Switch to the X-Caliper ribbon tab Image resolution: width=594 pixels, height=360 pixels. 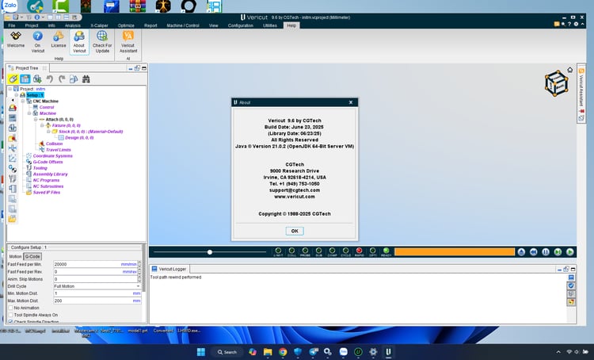[x=99, y=25]
